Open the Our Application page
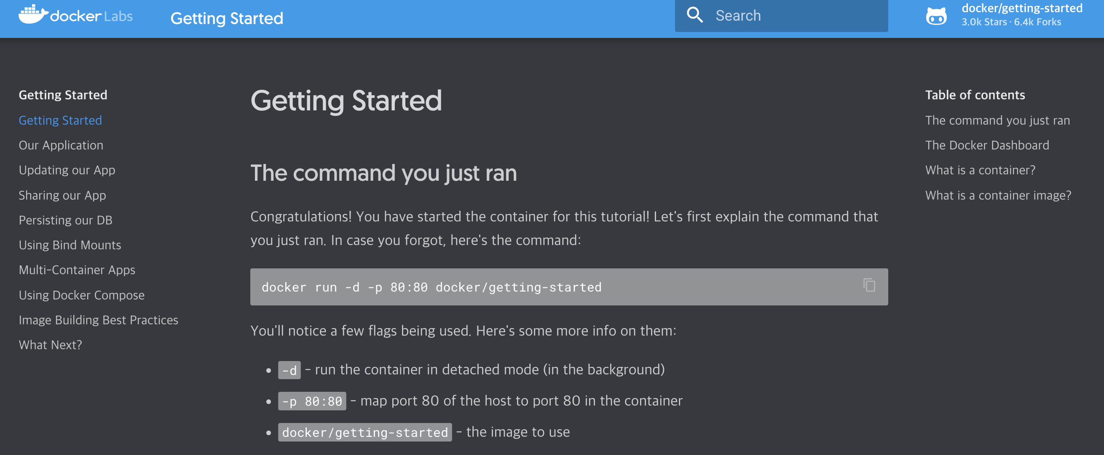 [61, 145]
